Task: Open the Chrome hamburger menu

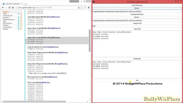Action: pyautogui.click(x=89, y=8)
